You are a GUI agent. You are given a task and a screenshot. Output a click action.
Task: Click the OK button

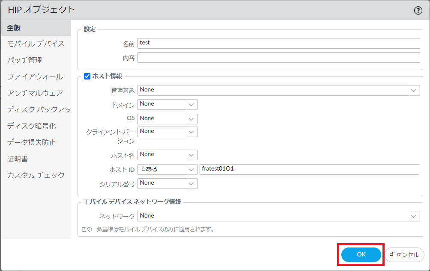coord(361,255)
